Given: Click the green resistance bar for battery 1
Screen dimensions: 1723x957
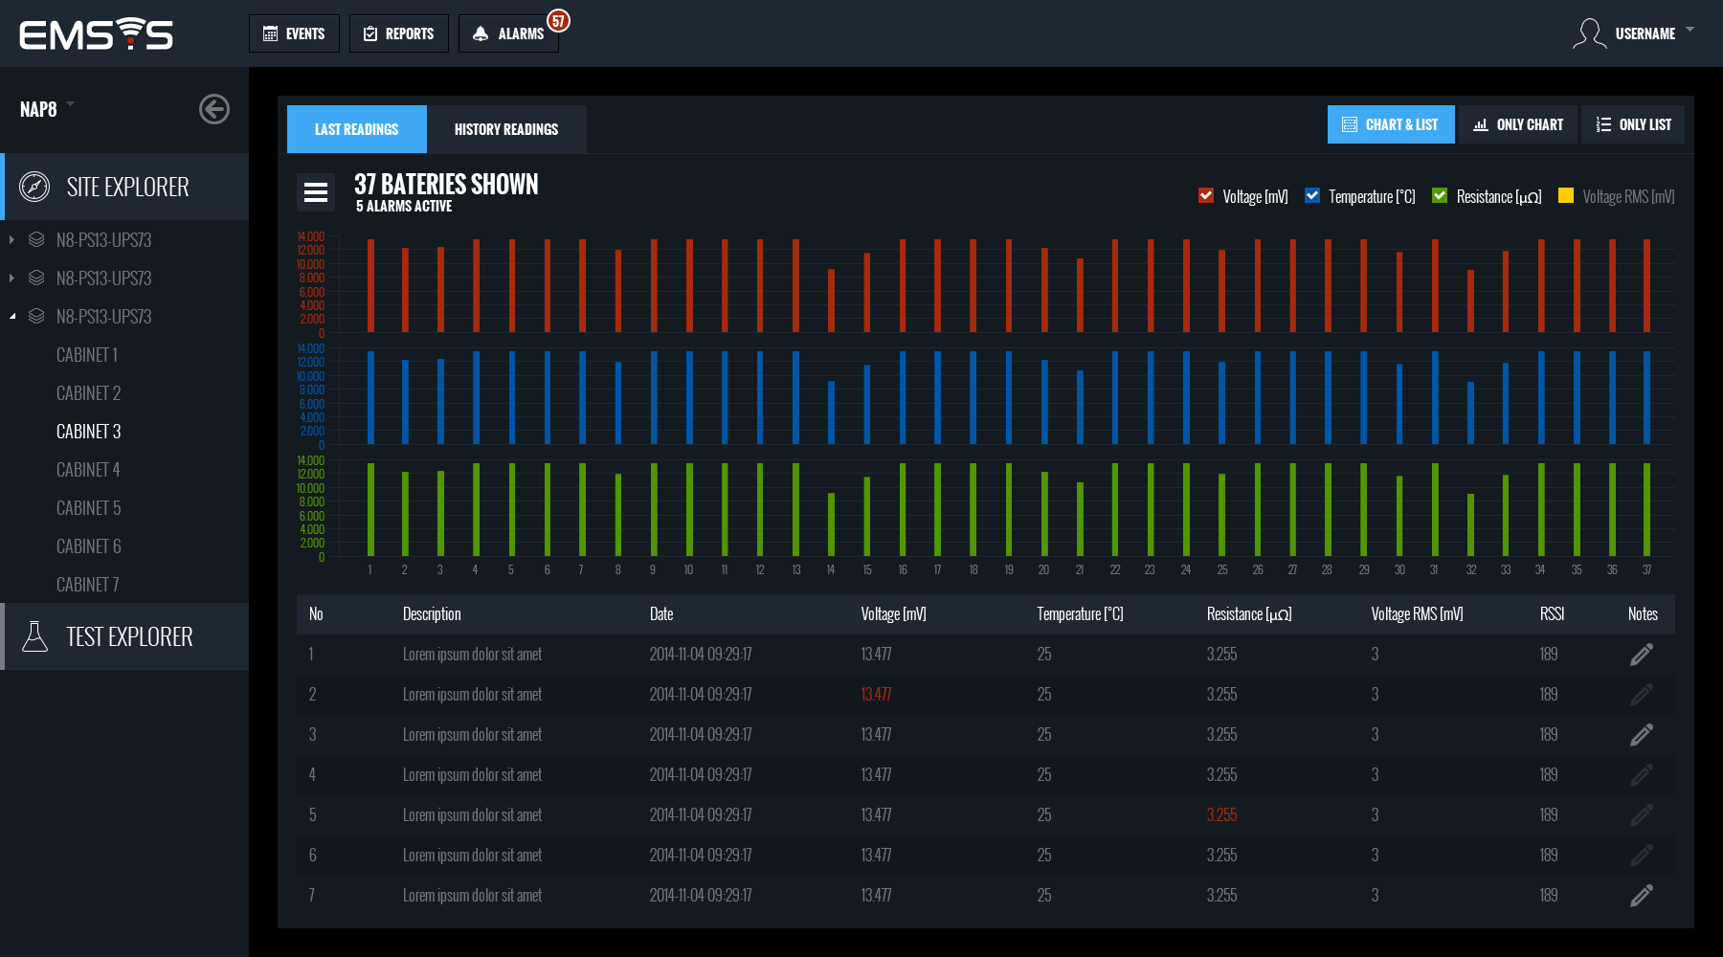Looking at the screenshot, I should pyautogui.click(x=370, y=509).
